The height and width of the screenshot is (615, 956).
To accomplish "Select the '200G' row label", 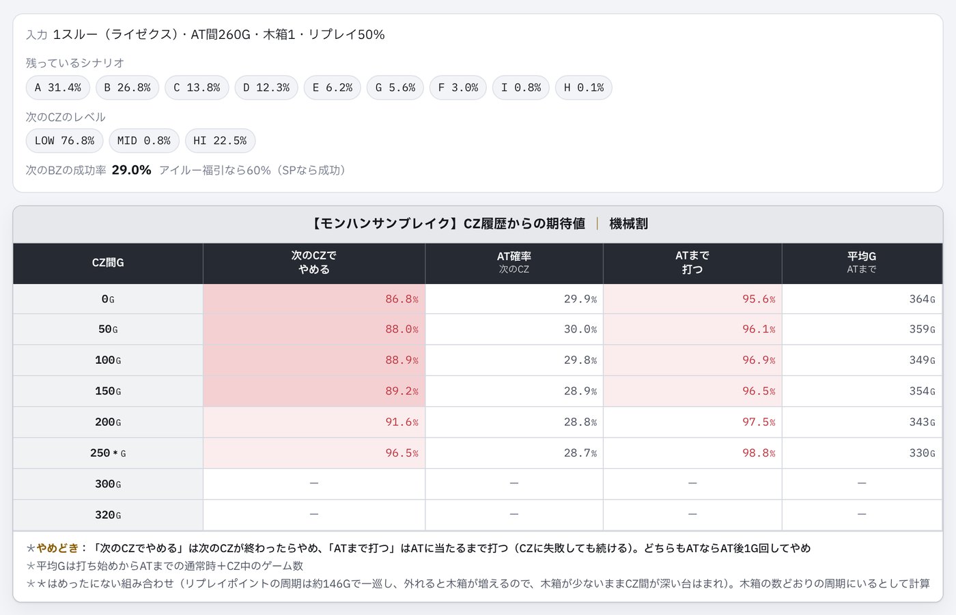I will coord(108,423).
